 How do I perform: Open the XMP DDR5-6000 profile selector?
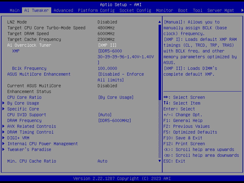(126, 57)
